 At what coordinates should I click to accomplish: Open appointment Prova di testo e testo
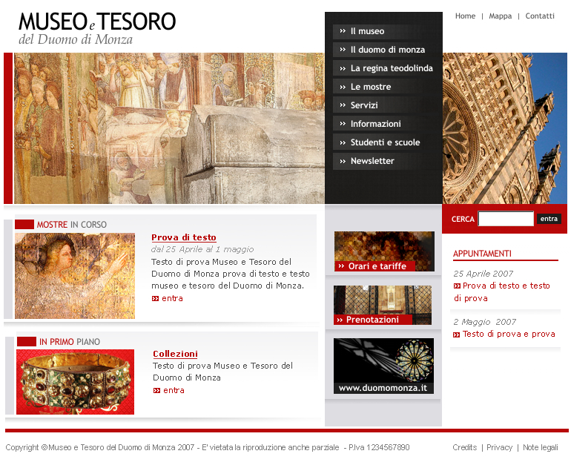point(502,292)
